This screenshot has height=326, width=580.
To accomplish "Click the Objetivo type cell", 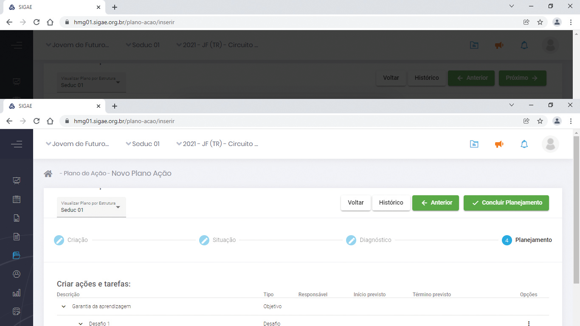I will pyautogui.click(x=273, y=306).
